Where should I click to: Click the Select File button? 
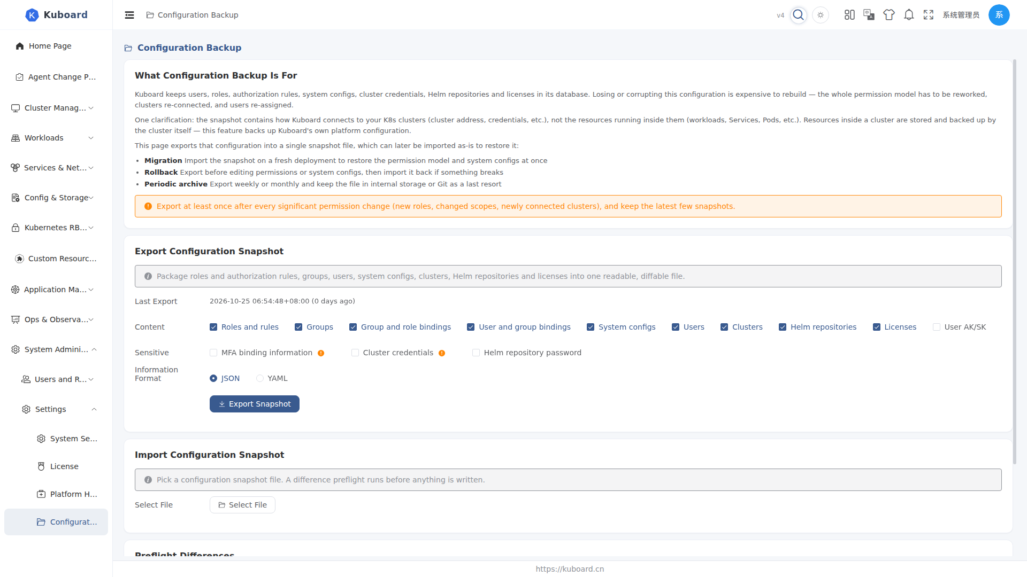click(242, 505)
